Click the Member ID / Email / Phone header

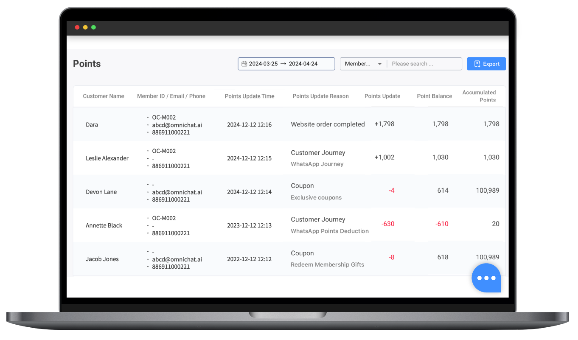coord(171,96)
